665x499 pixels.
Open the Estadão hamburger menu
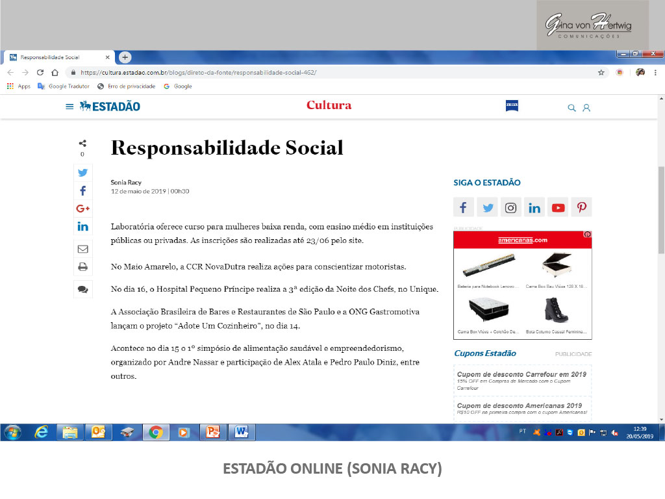(x=69, y=107)
